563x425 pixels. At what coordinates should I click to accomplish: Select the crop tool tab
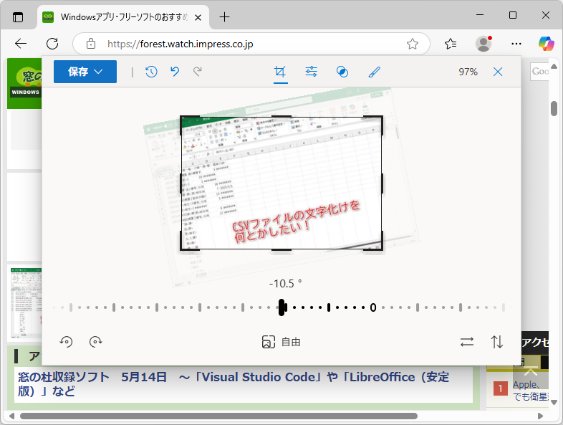pyautogui.click(x=280, y=72)
